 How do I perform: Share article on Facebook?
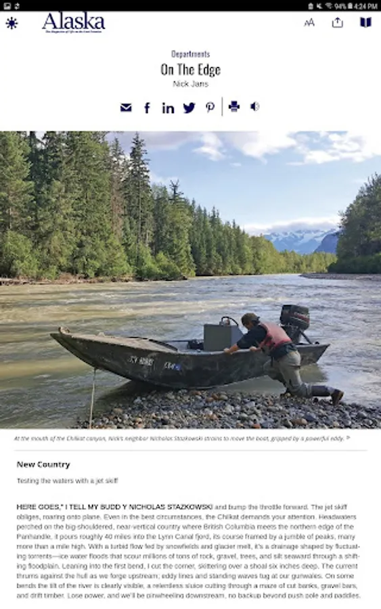pos(148,108)
